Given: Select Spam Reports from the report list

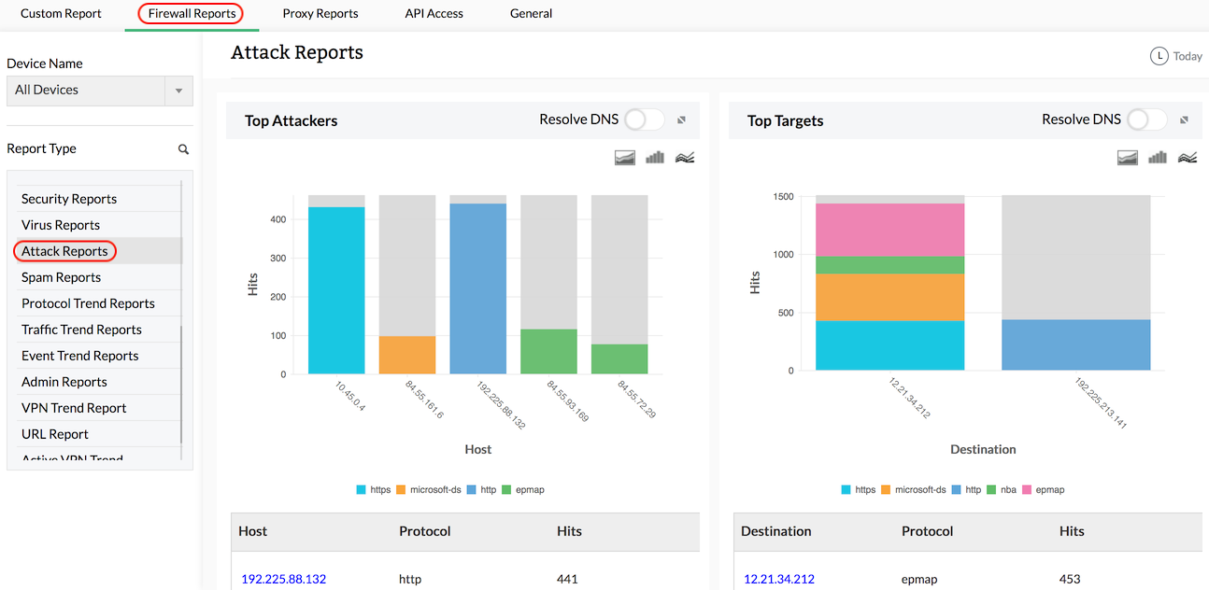Looking at the screenshot, I should tap(61, 276).
